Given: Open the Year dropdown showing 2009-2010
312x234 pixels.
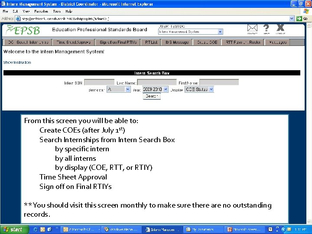Looking at the screenshot, I should (155, 89).
